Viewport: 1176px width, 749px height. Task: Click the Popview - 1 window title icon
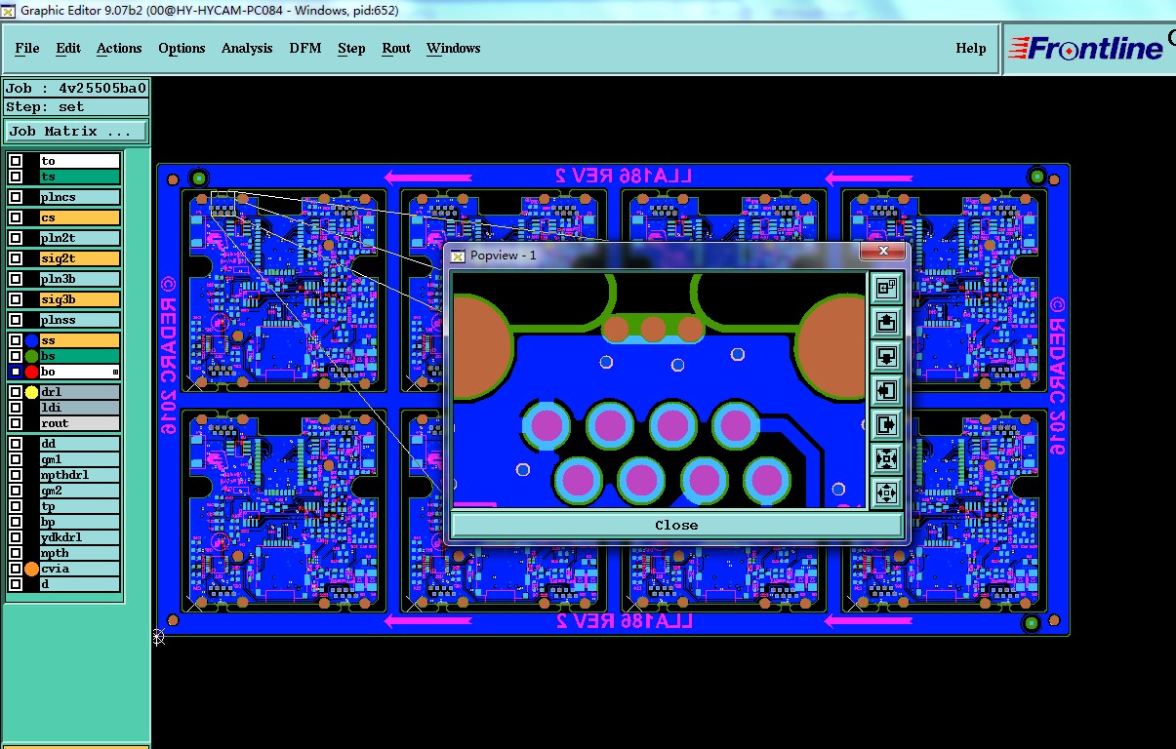pyautogui.click(x=458, y=255)
